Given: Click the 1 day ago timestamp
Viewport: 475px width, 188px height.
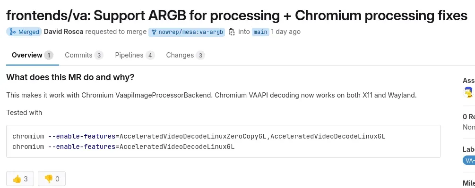Looking at the screenshot, I should tap(285, 32).
